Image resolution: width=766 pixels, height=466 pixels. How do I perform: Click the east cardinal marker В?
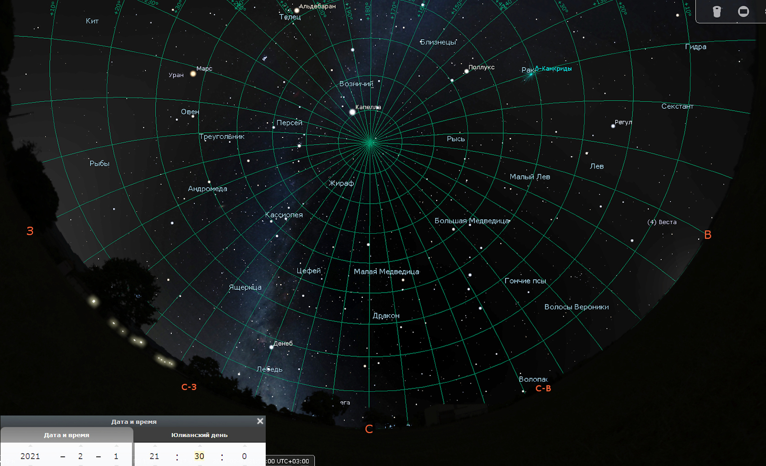point(708,235)
